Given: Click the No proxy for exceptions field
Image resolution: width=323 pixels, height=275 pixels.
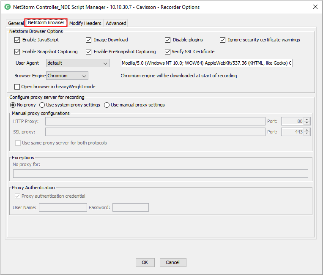Looking at the screenshot, I should (x=161, y=174).
